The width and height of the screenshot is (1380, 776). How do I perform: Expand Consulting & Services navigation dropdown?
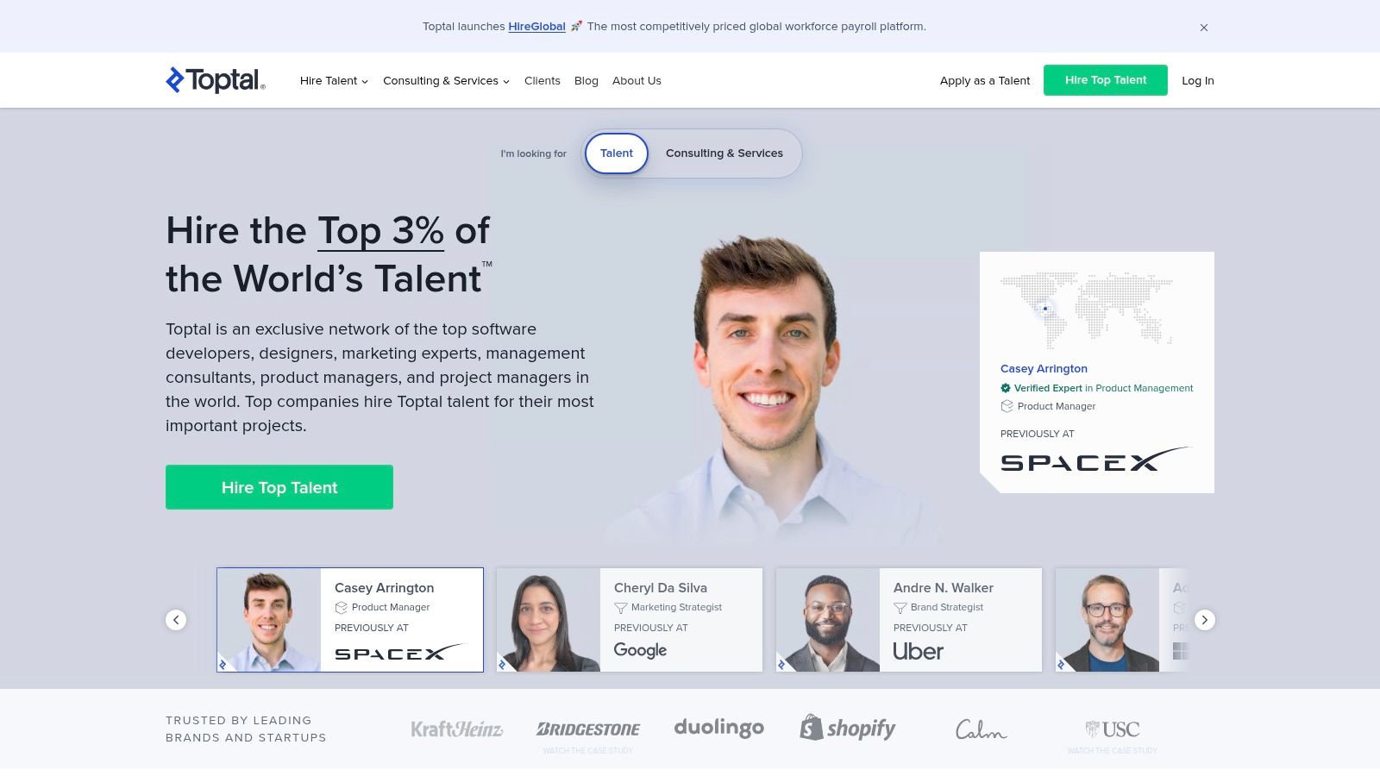point(446,81)
